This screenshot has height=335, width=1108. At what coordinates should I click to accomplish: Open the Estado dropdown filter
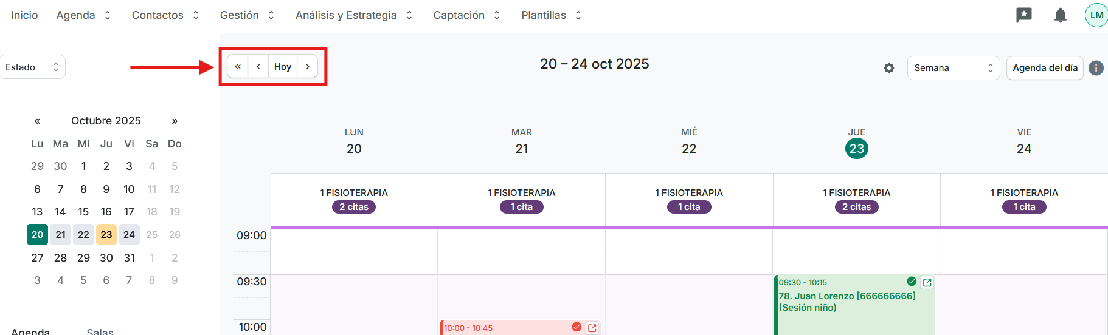tap(32, 67)
